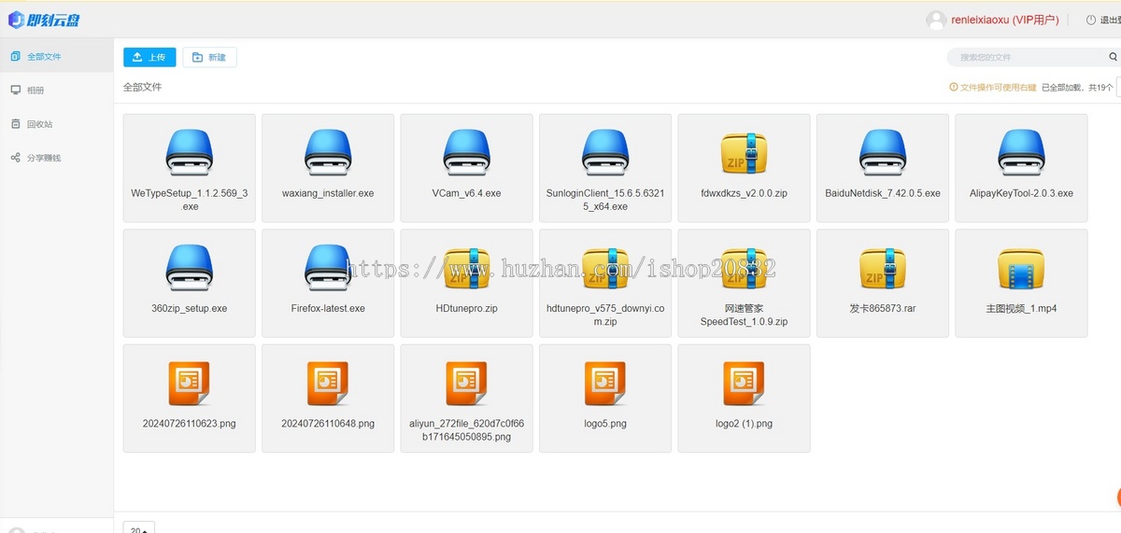This screenshot has width=1121, height=533.
Task: Select the HDtunepro.zip archive icon
Action: click(x=467, y=268)
